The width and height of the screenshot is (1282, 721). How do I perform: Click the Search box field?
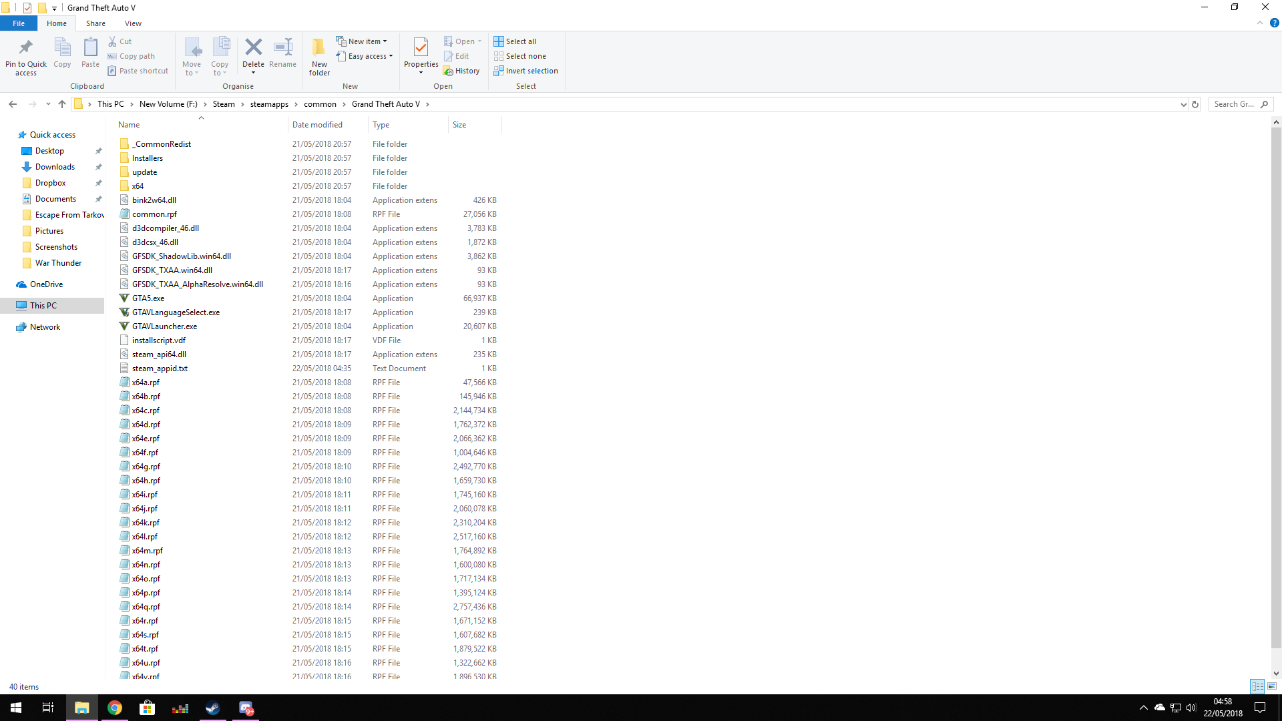tap(1241, 104)
